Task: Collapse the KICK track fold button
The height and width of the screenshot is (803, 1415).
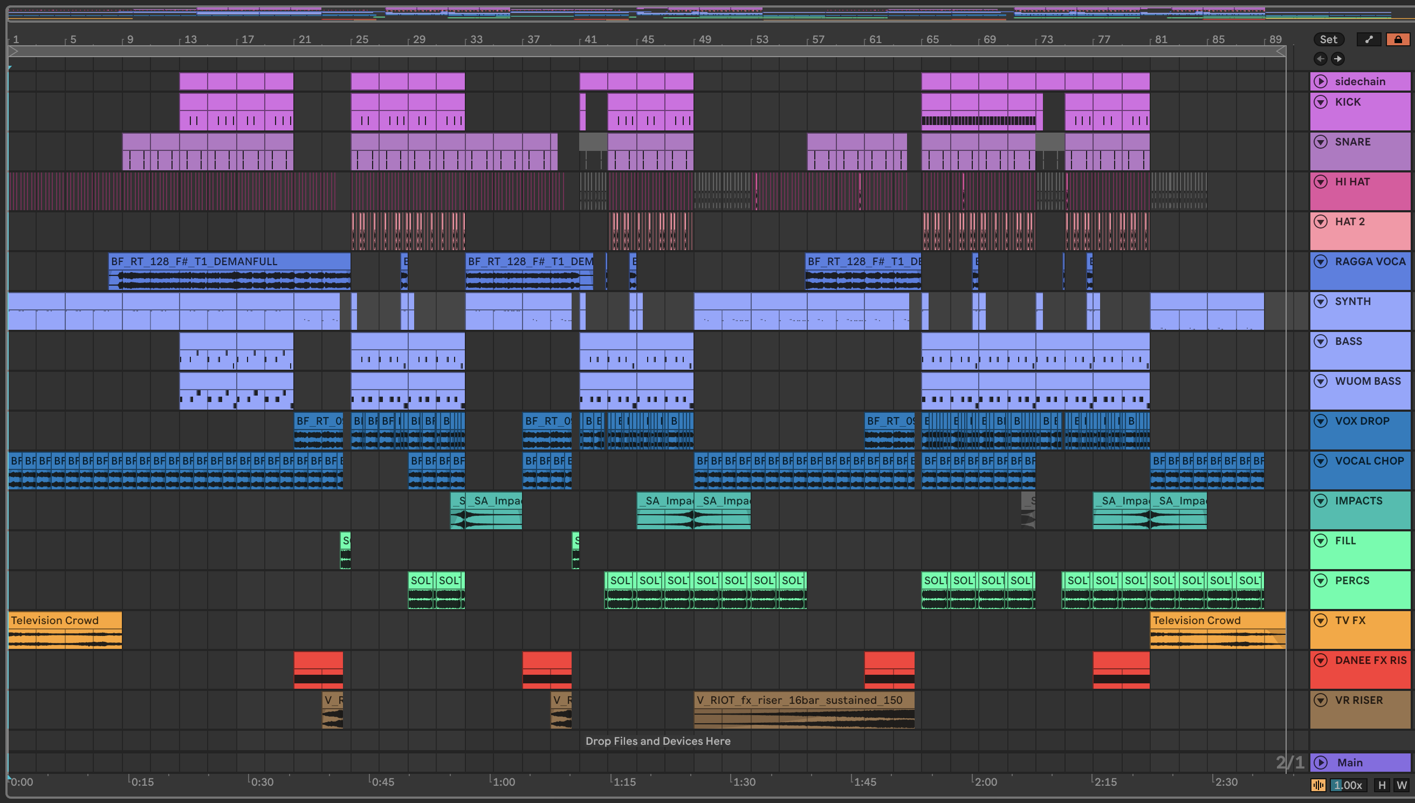Action: (x=1321, y=101)
